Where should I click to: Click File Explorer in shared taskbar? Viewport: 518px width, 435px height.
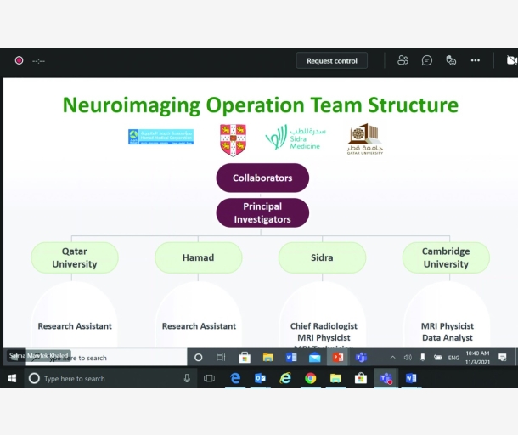pos(268,358)
